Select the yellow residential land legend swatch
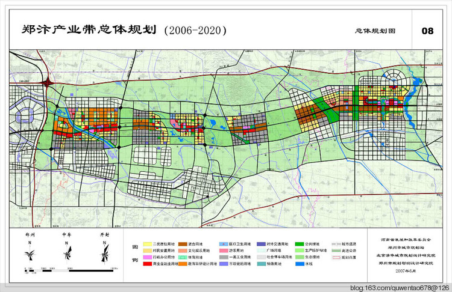452x292 pixels. (x=147, y=244)
